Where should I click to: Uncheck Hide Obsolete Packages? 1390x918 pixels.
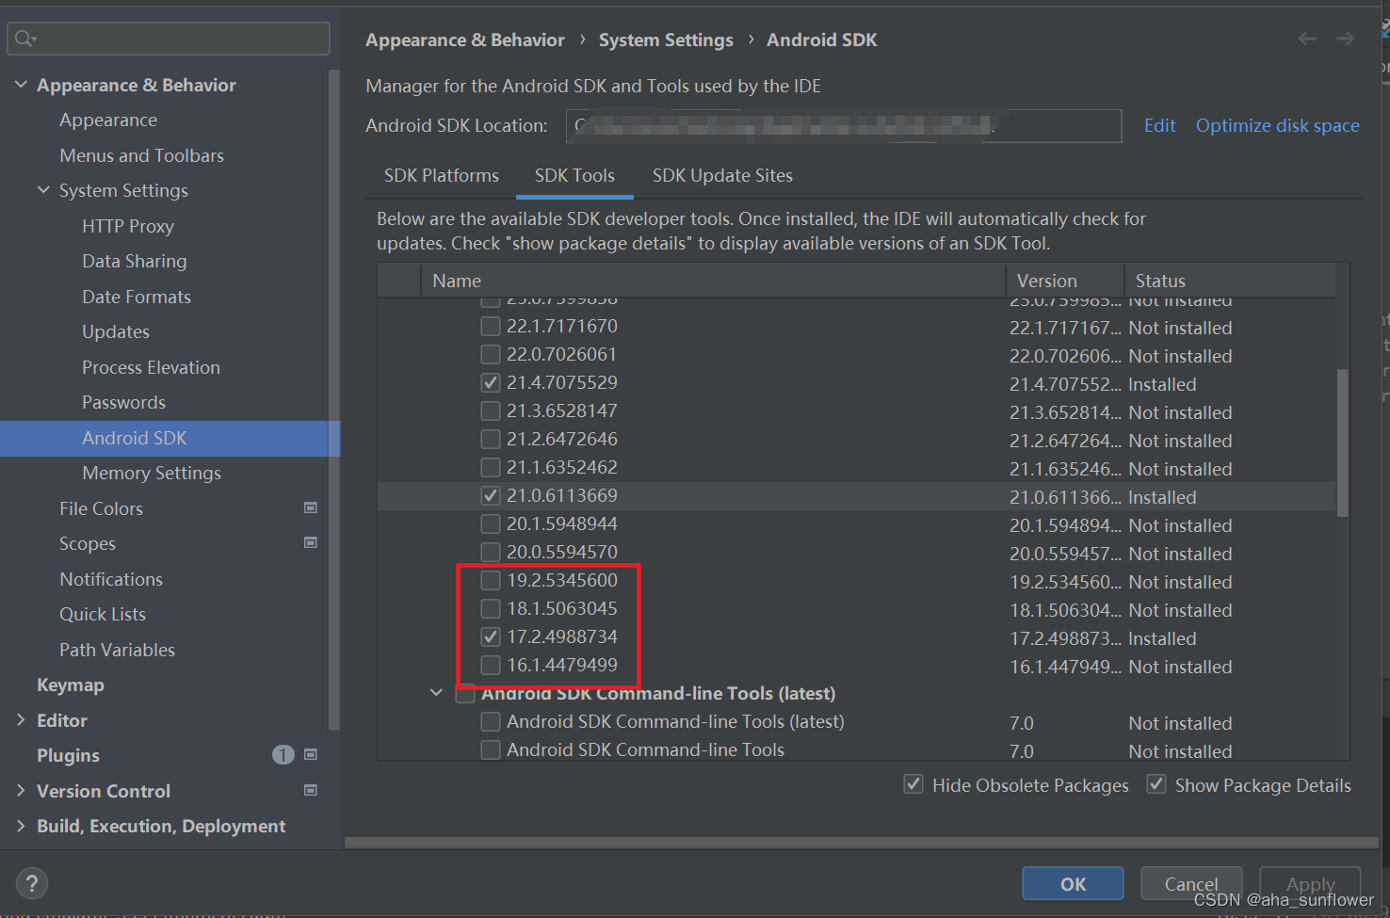[x=913, y=783]
